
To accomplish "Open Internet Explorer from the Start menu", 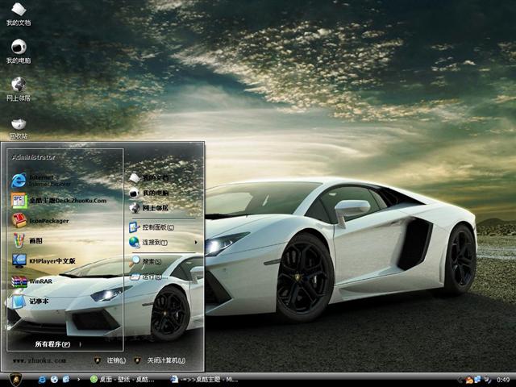I will 48,179.
